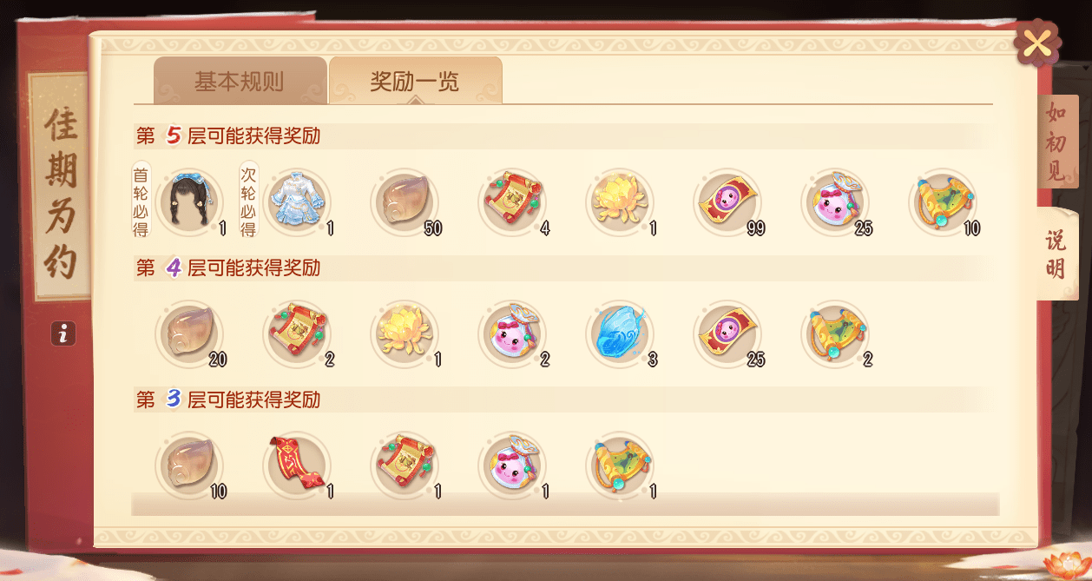This screenshot has width=1092, height=581.
Task: Select the shell reward with quantity 50
Action: [x=405, y=201]
